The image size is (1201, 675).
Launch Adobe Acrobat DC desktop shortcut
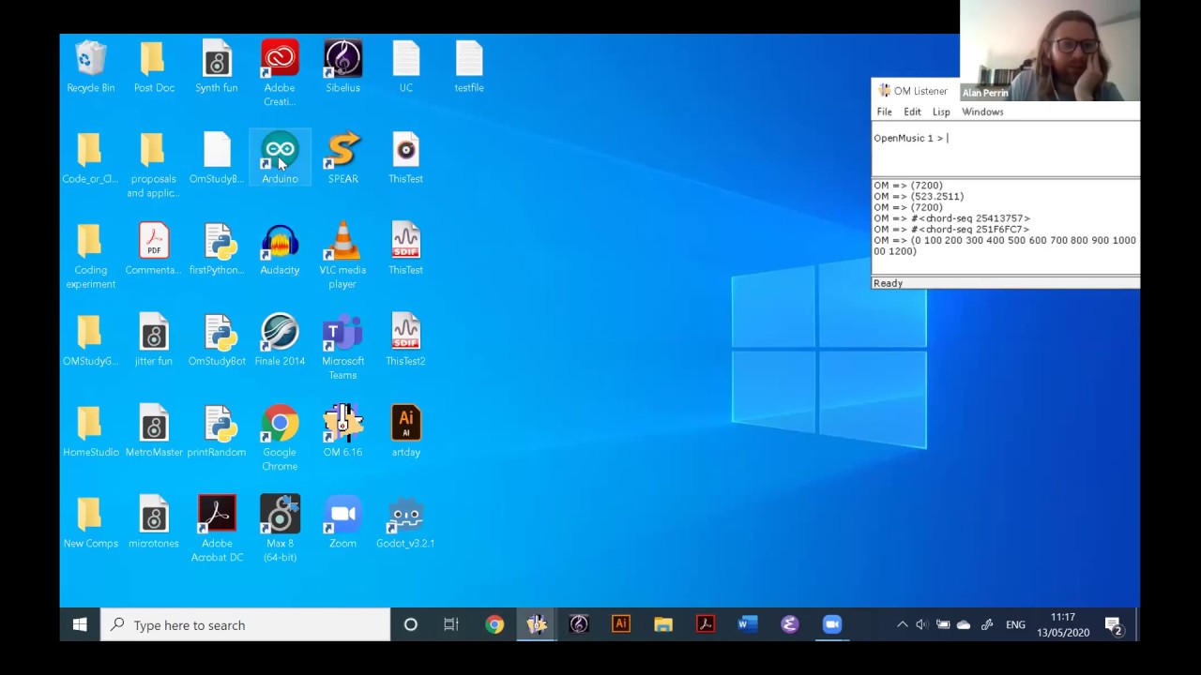click(x=217, y=528)
